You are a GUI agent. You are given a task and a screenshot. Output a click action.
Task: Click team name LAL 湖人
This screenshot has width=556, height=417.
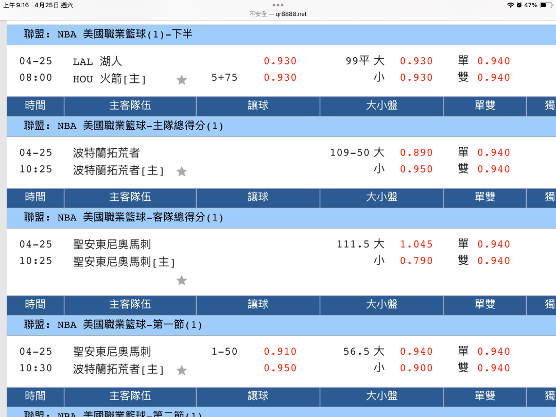[x=97, y=61]
